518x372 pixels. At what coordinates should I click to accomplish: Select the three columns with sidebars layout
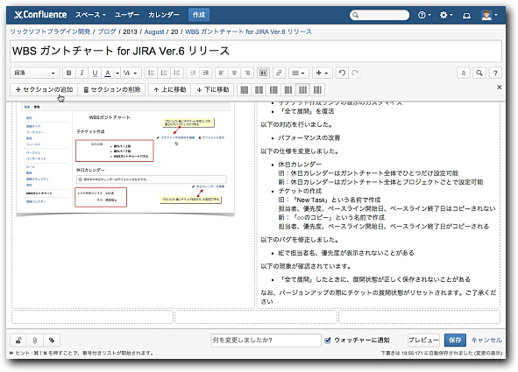point(317,89)
